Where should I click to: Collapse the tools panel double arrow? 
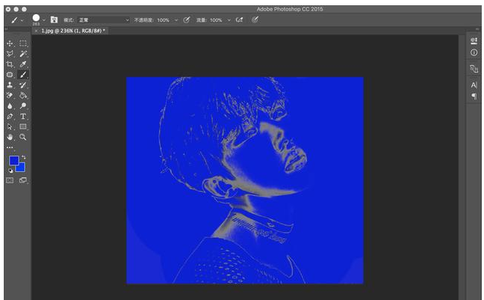(x=6, y=29)
